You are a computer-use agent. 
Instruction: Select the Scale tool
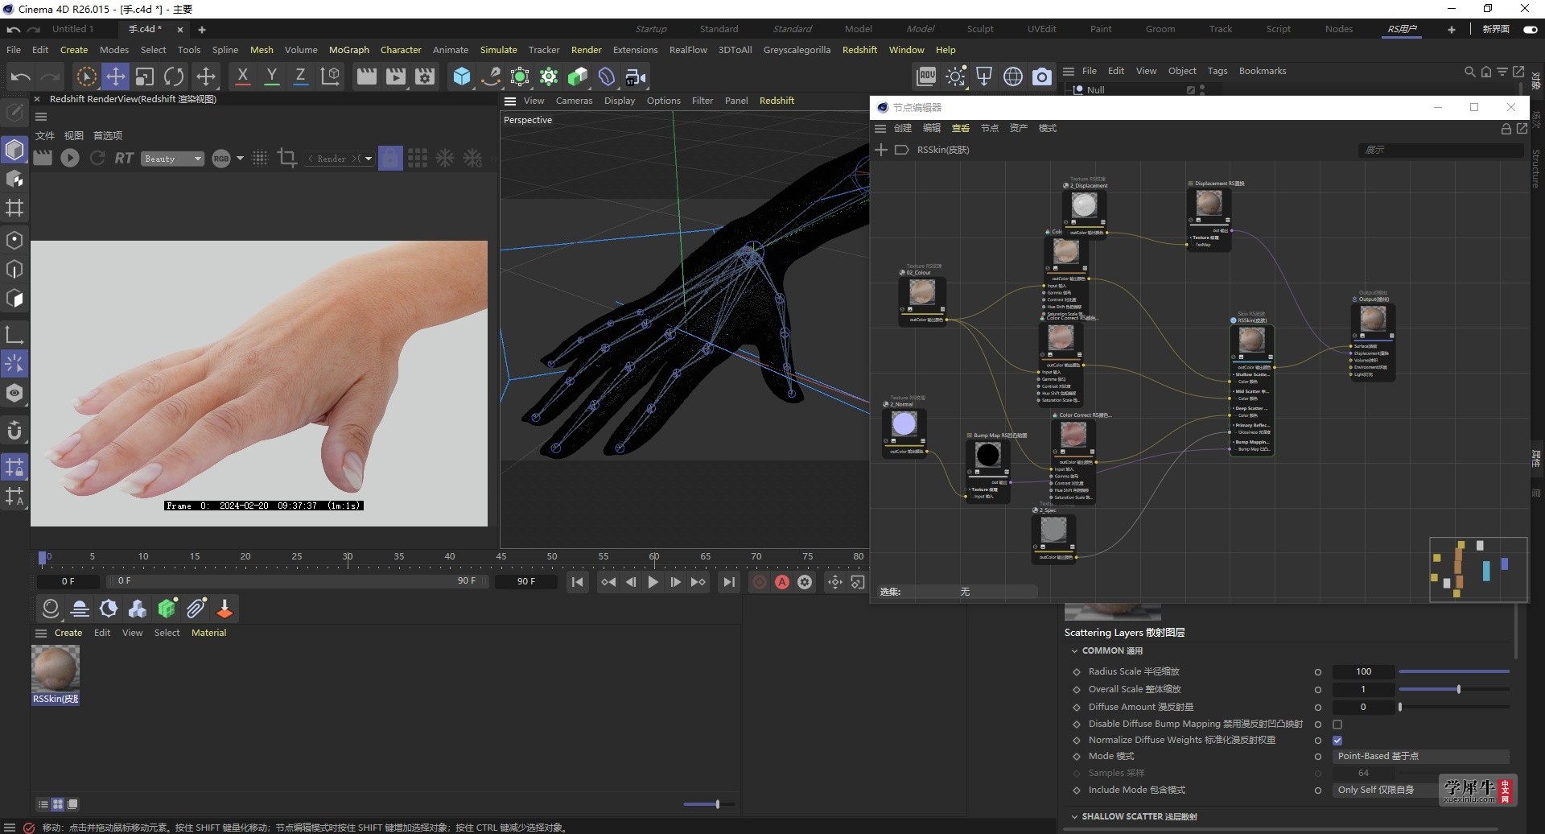click(145, 77)
